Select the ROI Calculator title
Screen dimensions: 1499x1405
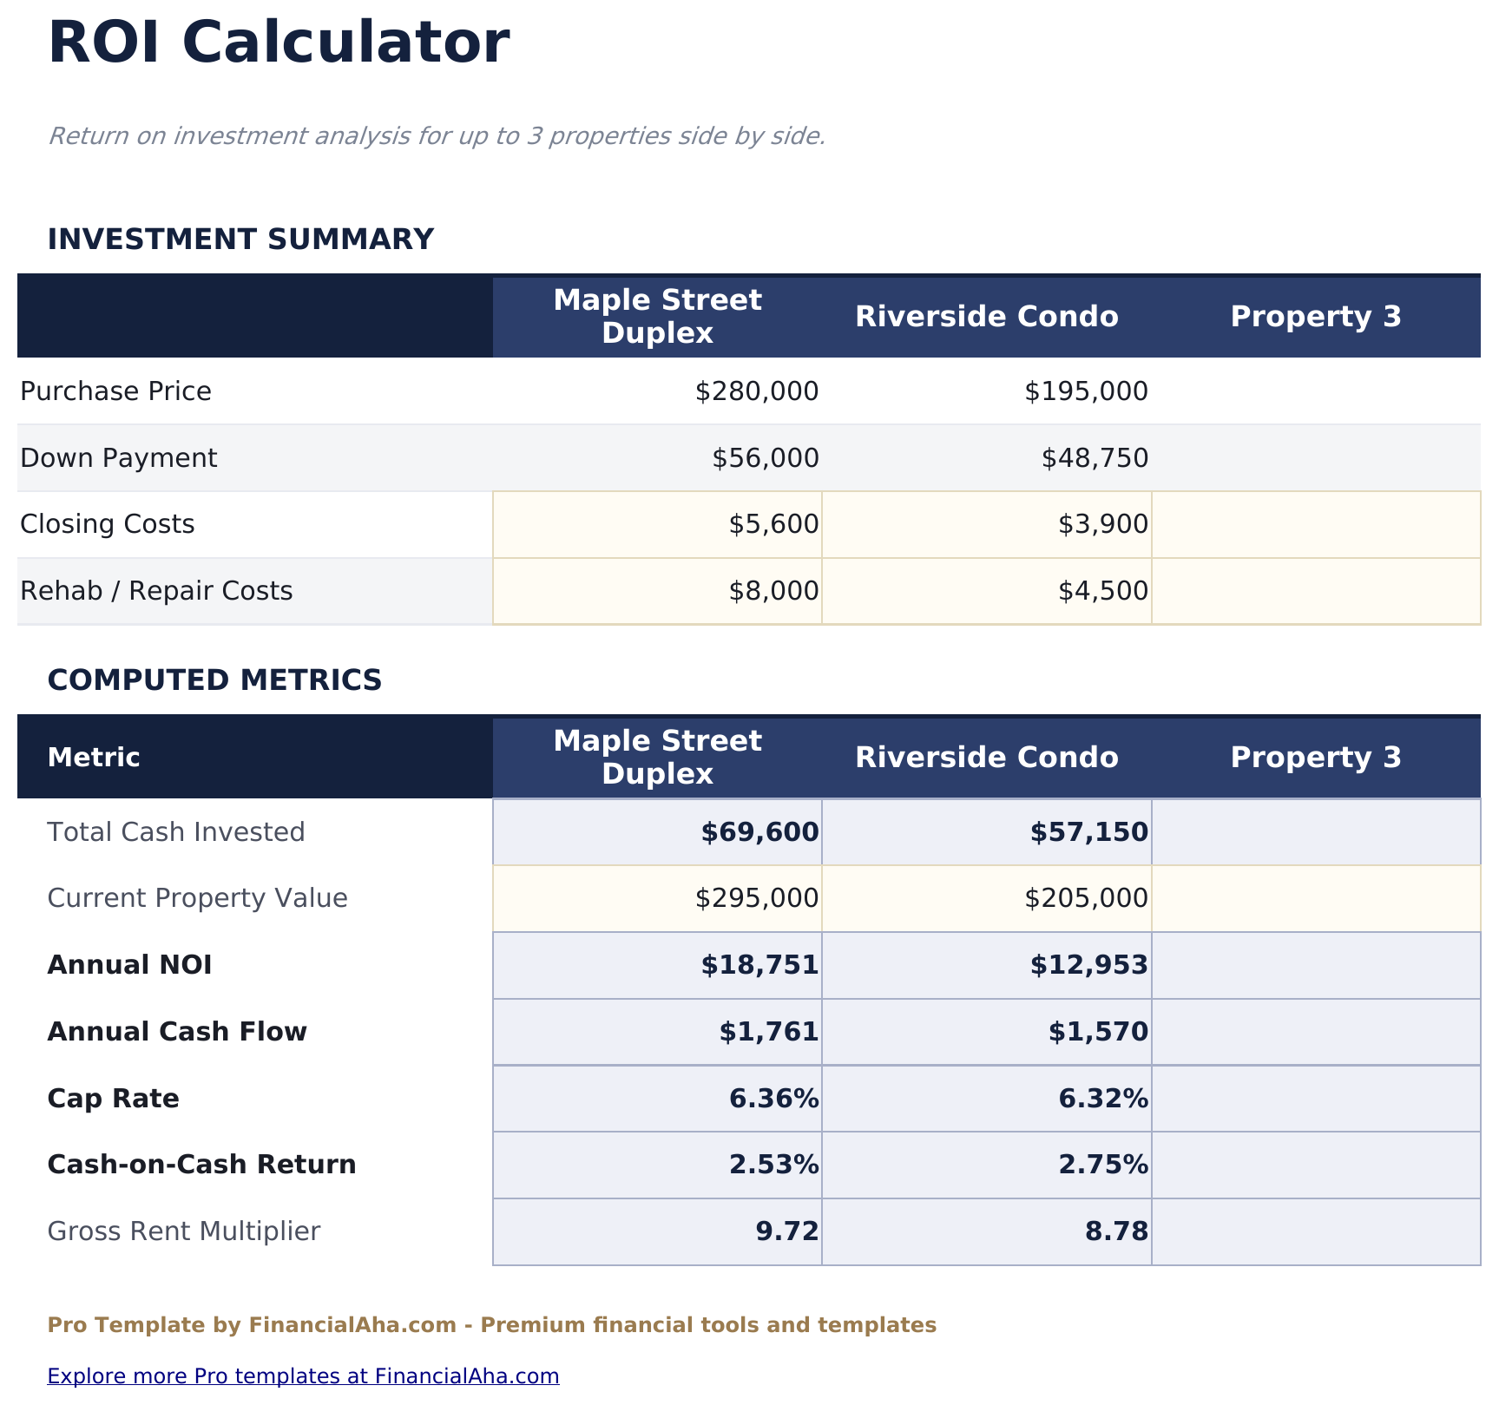point(279,39)
